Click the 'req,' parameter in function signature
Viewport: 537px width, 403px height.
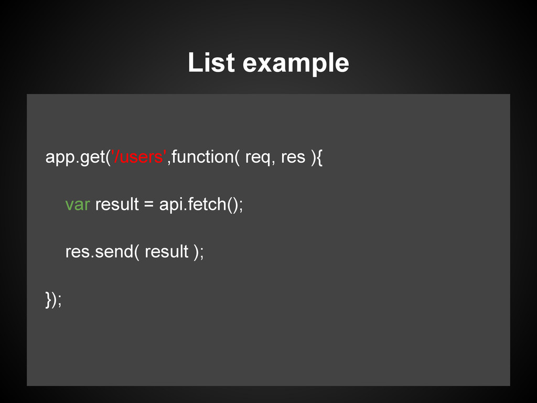pyautogui.click(x=260, y=157)
